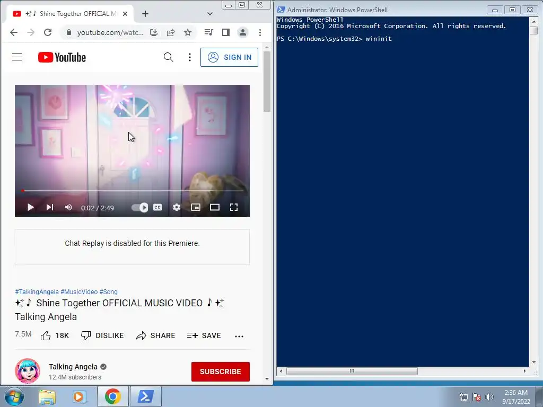Screen dimensions: 543x407
Task: Maximize the PowerShell window
Action: pyautogui.click(x=513, y=10)
